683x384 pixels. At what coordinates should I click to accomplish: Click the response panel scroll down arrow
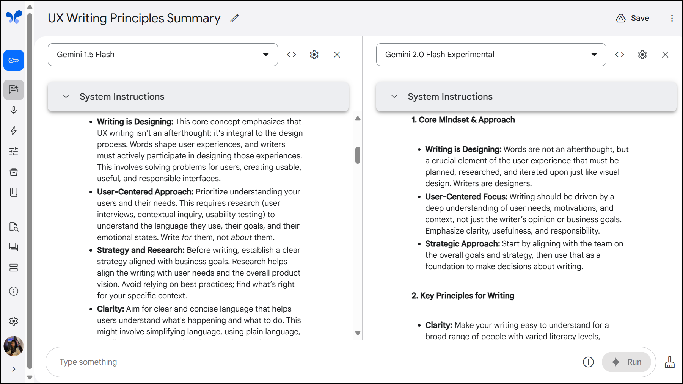tap(358, 333)
